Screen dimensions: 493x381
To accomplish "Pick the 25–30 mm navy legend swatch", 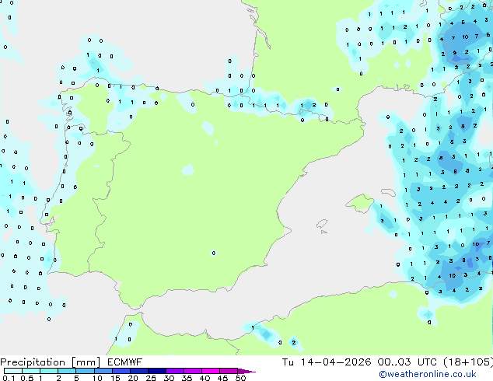I will [x=157, y=371].
